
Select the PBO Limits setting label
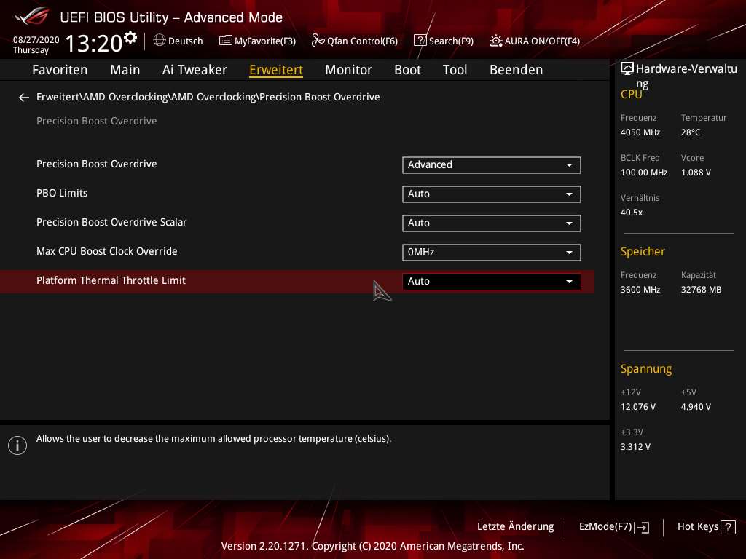(x=62, y=193)
